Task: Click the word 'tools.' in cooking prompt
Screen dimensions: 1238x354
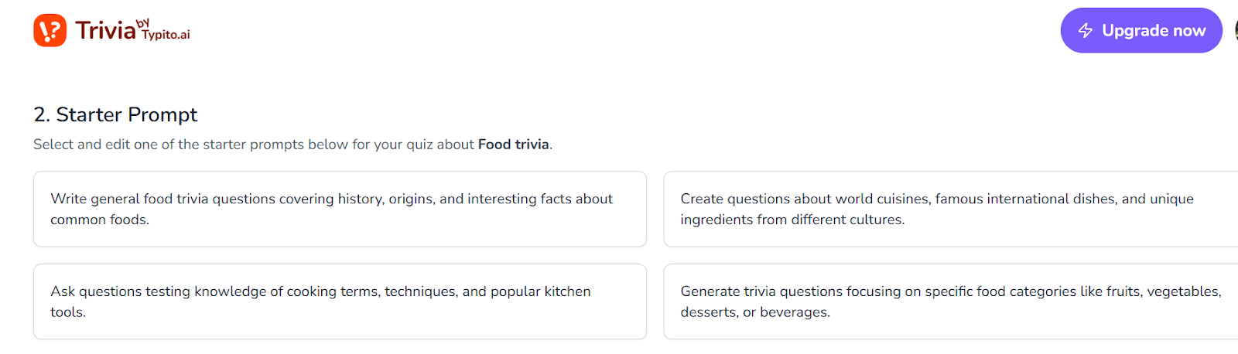Action: coord(68,312)
